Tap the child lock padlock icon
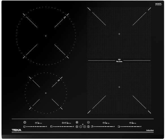This screenshot has height=140, width=165. click(x=77, y=126)
